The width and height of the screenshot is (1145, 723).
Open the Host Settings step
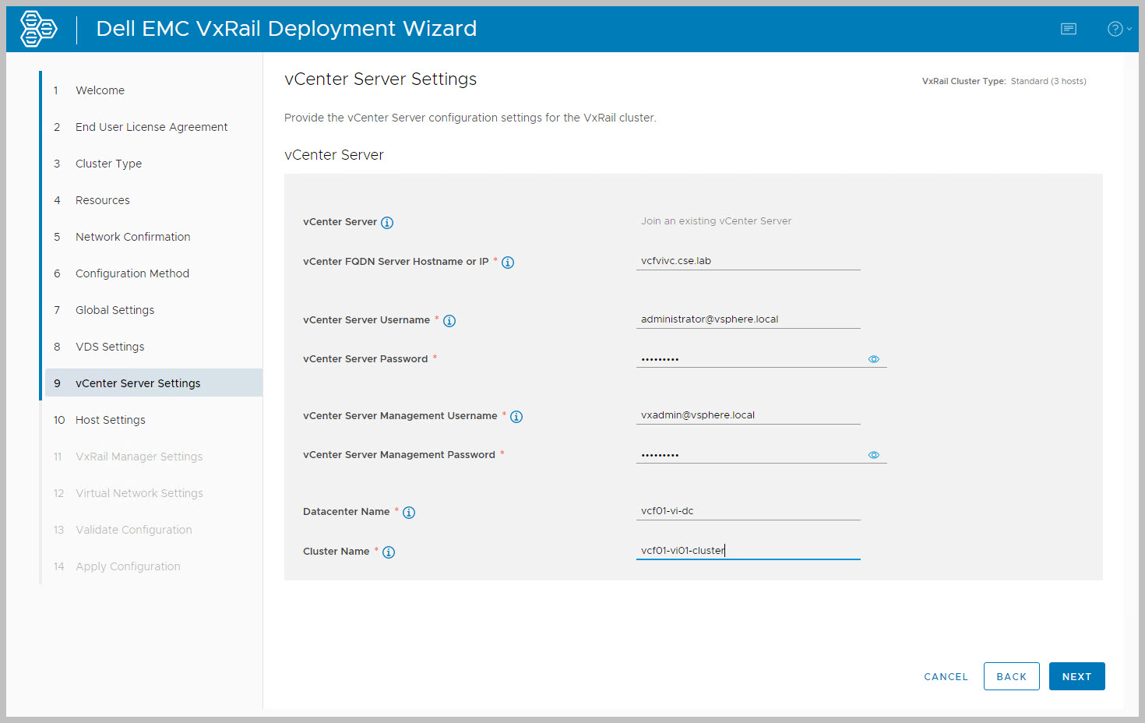tap(110, 420)
